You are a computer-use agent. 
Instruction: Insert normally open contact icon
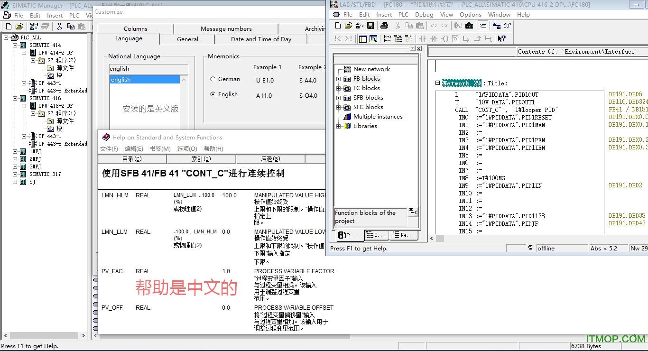pos(423,39)
